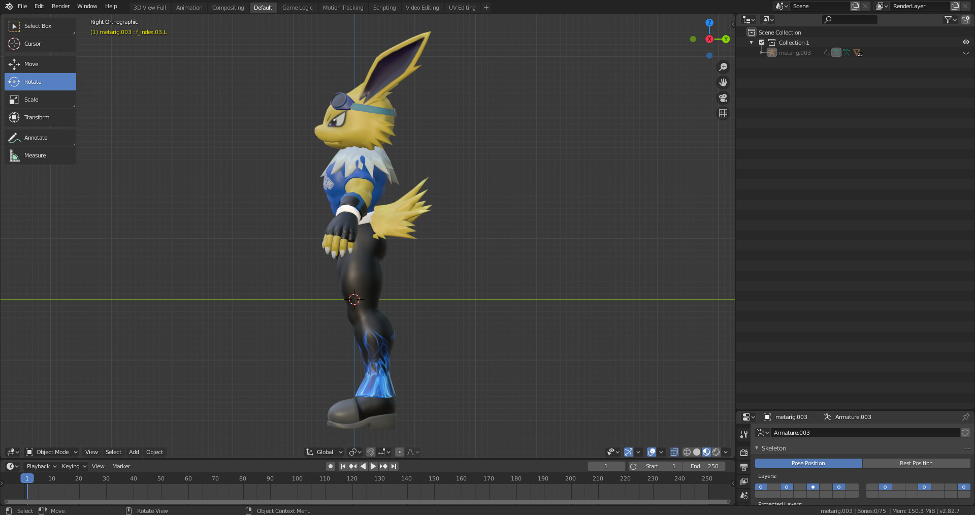This screenshot has width=975, height=515.
Task: Open the Render properties tab icon
Action: click(x=744, y=453)
